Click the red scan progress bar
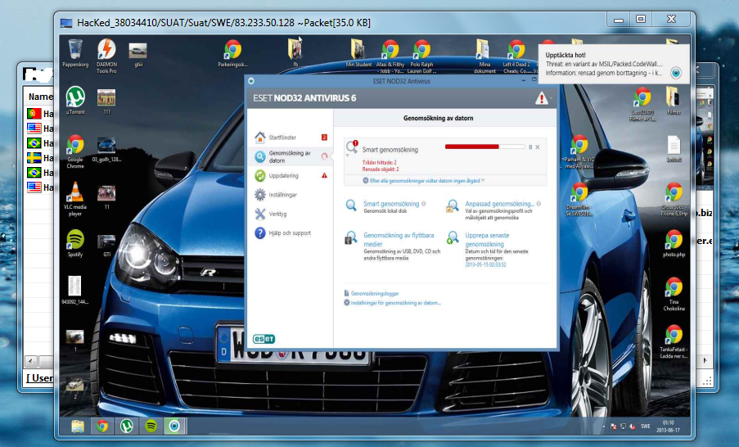This screenshot has height=447, width=739. click(x=485, y=147)
